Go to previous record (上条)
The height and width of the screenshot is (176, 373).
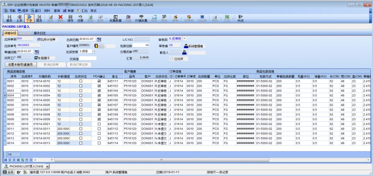(19, 18)
